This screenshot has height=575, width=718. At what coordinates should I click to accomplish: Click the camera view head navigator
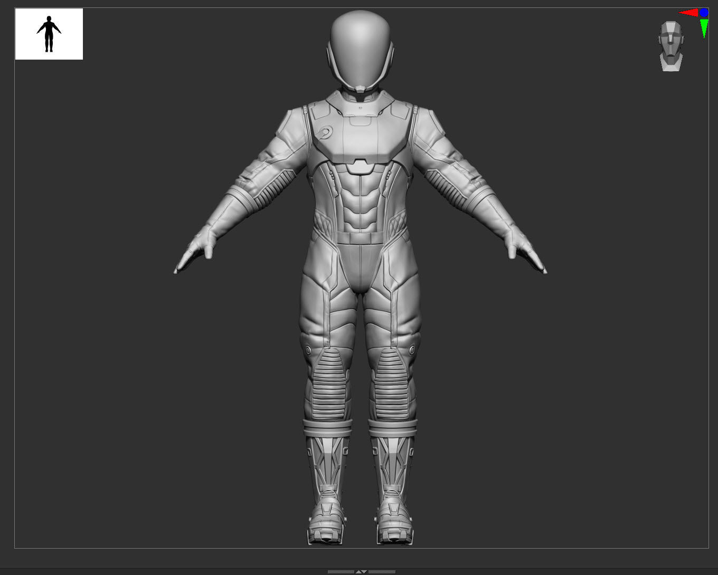click(x=670, y=46)
